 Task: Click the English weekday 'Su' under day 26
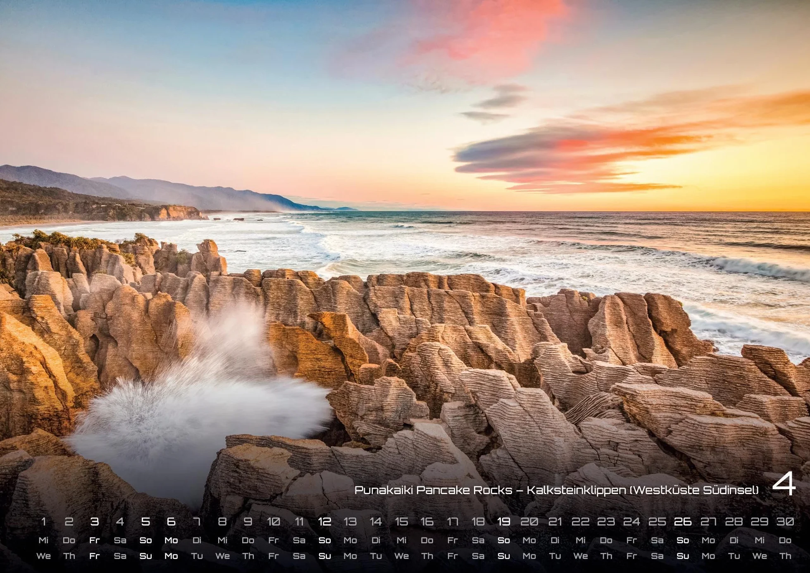[x=683, y=556]
